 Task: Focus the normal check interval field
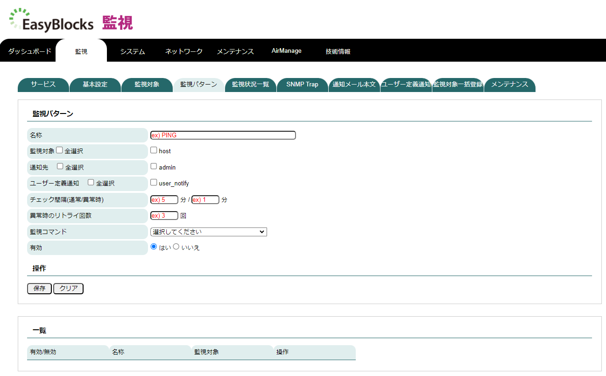(164, 199)
